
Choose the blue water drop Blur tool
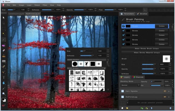point(4,83)
